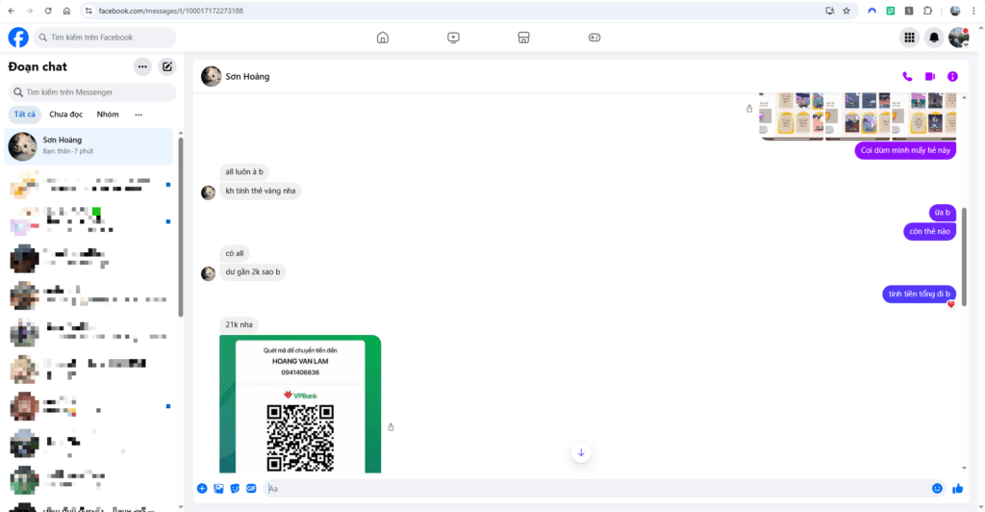Screen dimensions: 985x512
Task: Open the account profile picture menu
Action: pyautogui.click(x=959, y=38)
